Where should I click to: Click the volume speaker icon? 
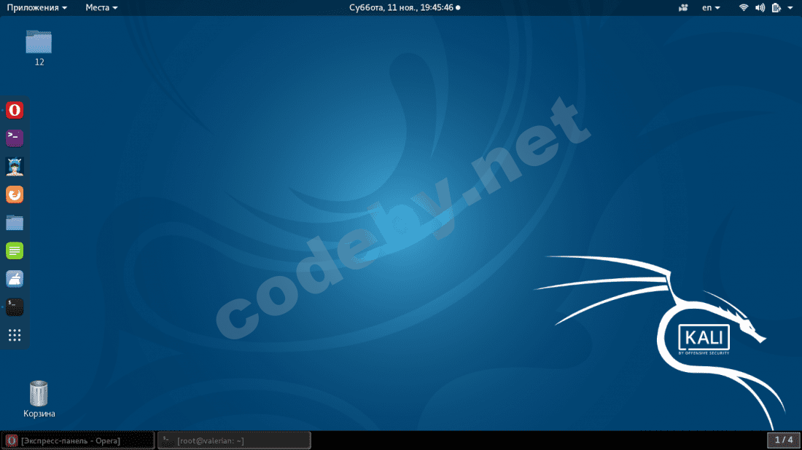[760, 8]
